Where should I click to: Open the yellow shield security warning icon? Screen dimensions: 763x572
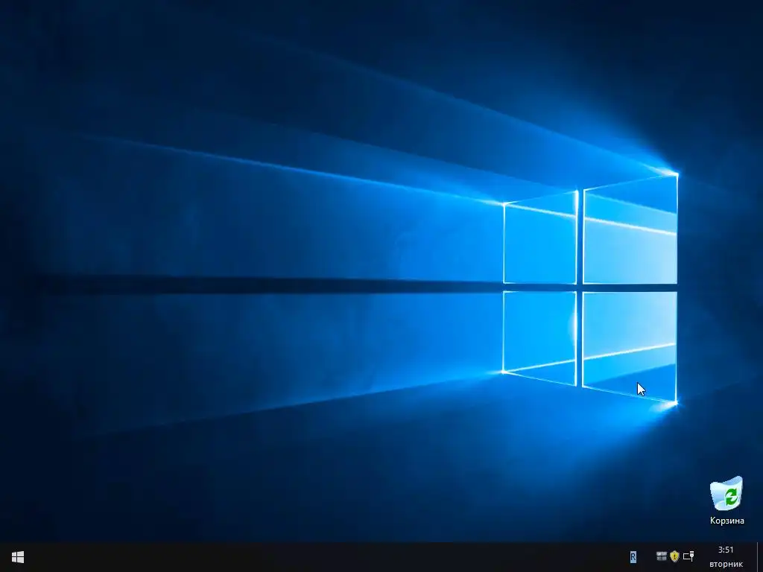674,556
